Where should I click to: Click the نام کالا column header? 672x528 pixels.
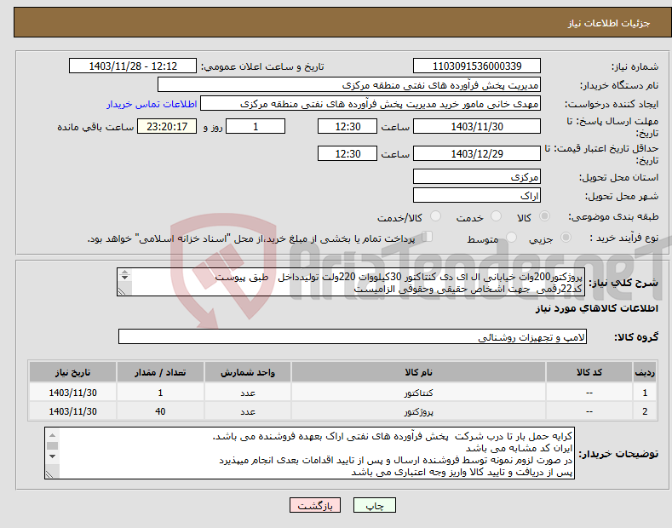418,372
